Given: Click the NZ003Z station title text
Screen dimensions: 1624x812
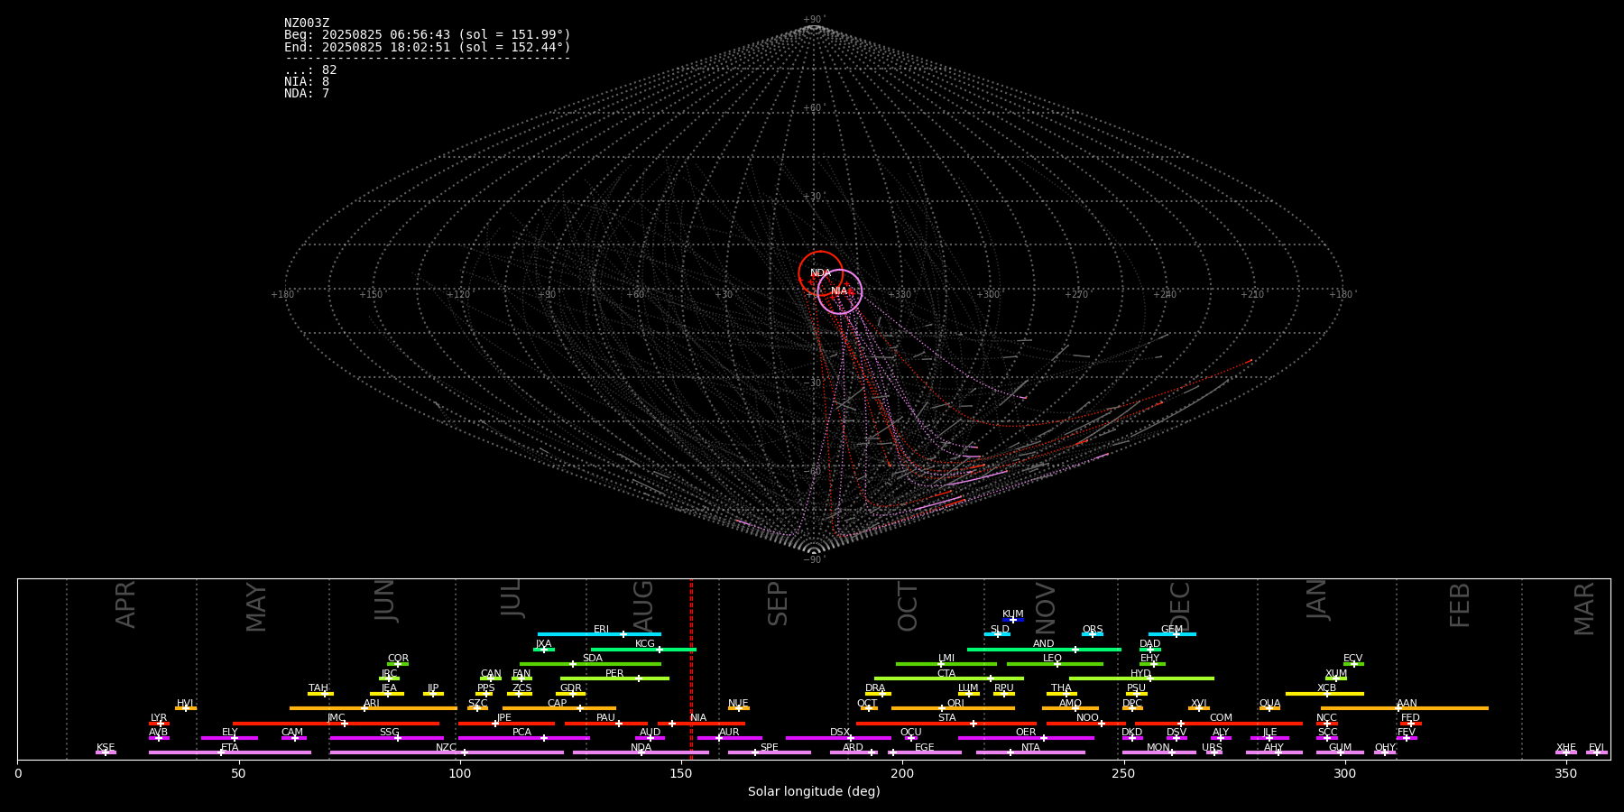Looking at the screenshot, I should [x=307, y=23].
